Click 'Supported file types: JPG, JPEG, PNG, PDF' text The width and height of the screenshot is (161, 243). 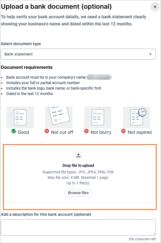pyautogui.click(x=78, y=172)
